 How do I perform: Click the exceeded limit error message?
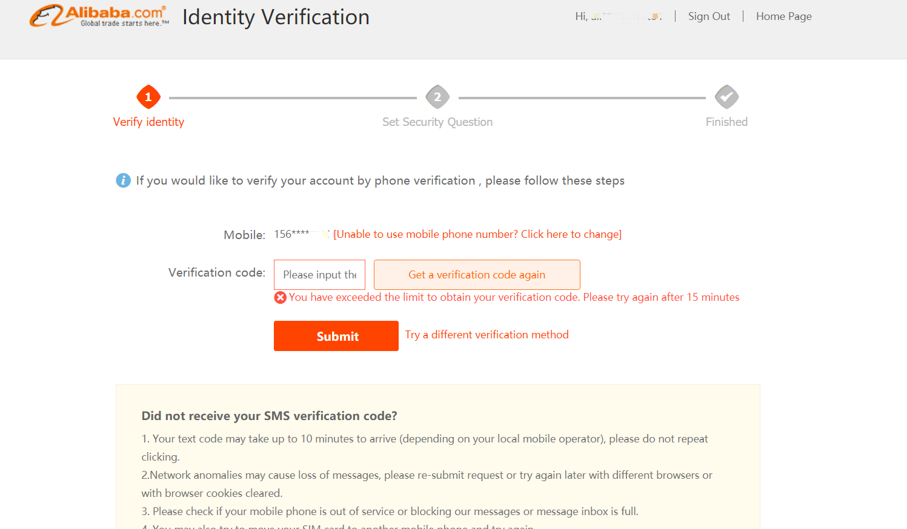tap(514, 297)
